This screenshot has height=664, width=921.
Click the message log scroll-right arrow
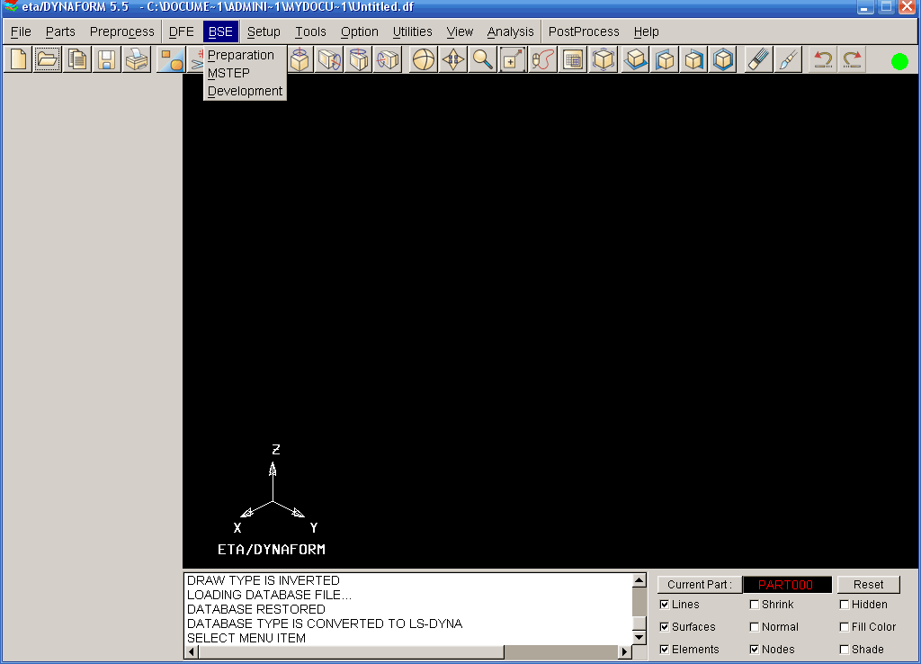click(625, 651)
